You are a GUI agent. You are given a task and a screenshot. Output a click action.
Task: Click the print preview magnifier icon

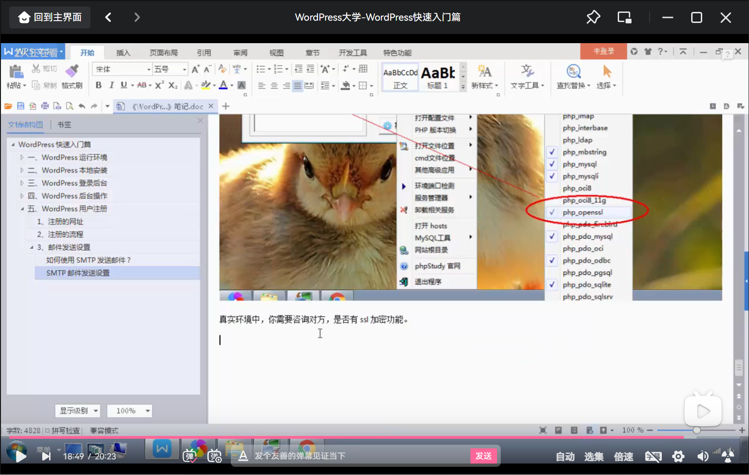click(x=69, y=106)
